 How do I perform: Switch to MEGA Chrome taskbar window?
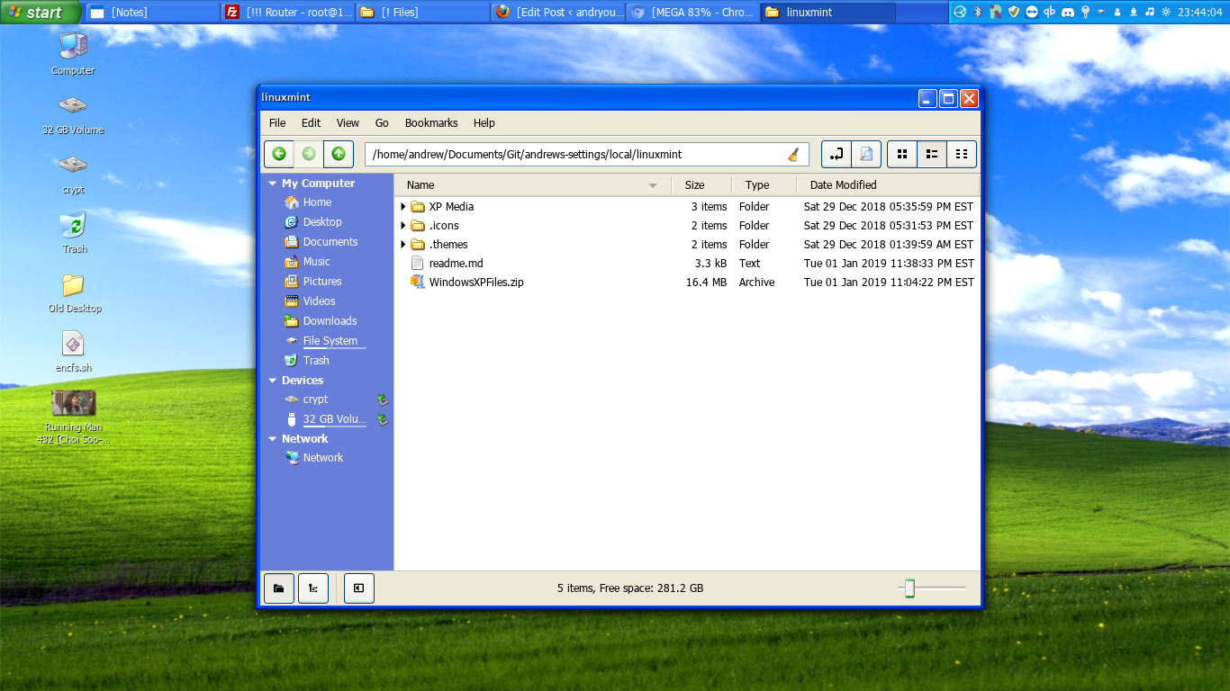693,13
